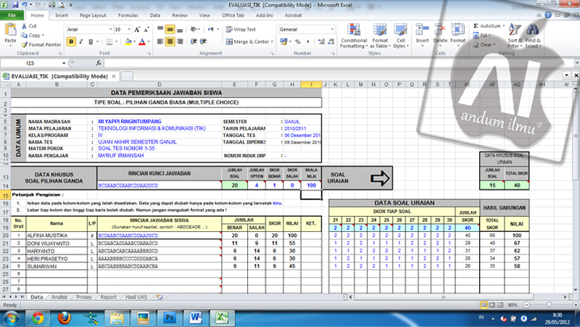Toggle Italic formatting
Image resolution: width=580 pixels, height=327 pixels.
pyautogui.click(x=80, y=41)
